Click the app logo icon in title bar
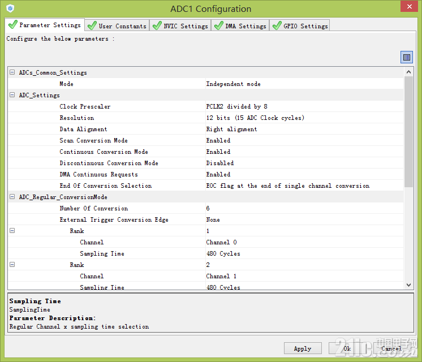This screenshot has width=422, height=362. tap(10, 8)
